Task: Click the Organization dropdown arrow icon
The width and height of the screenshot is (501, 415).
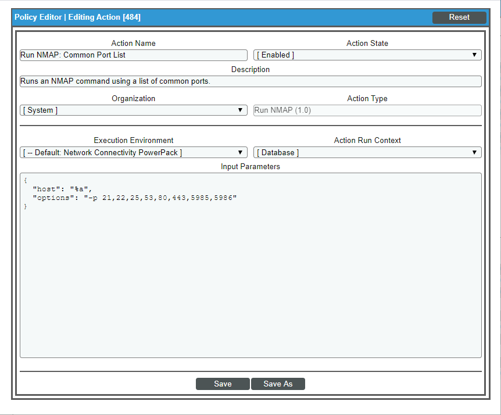Action: pyautogui.click(x=240, y=110)
